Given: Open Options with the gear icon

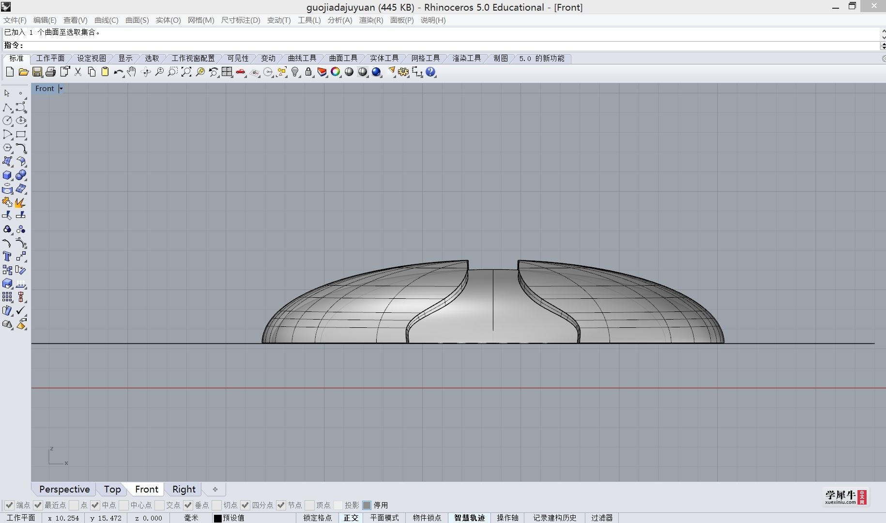Looking at the screenshot, I should [403, 72].
